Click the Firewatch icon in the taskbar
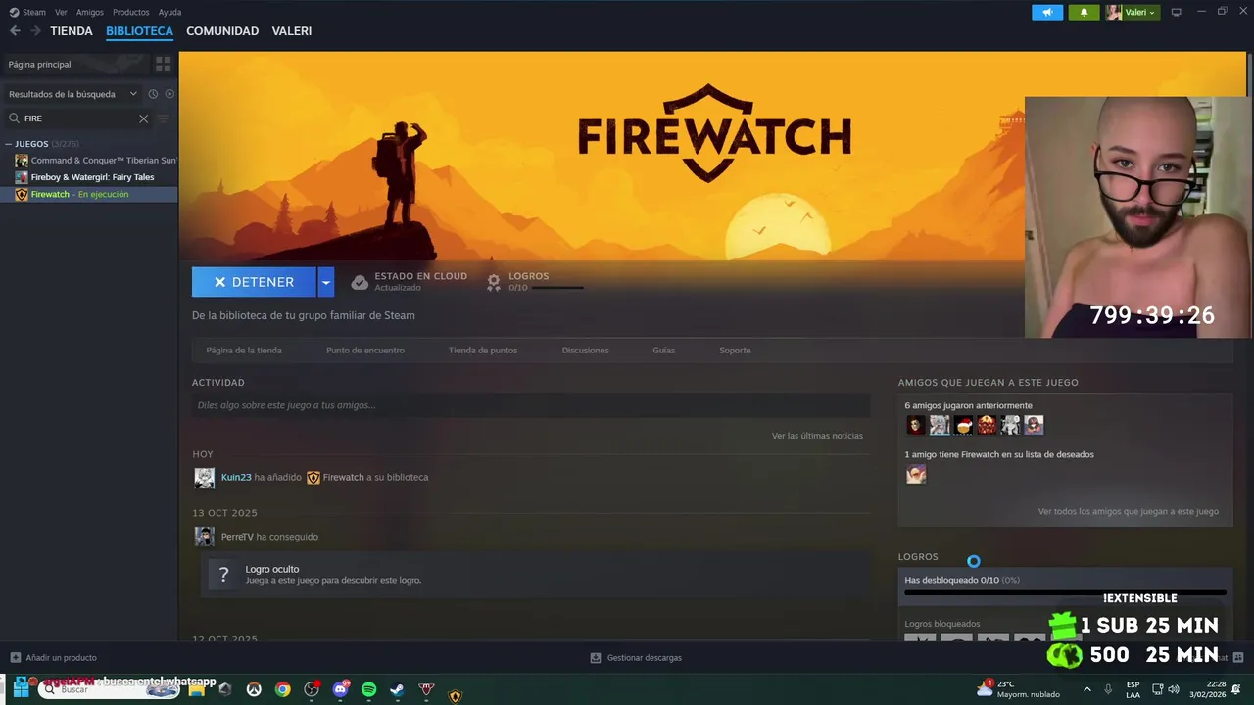 (x=456, y=696)
